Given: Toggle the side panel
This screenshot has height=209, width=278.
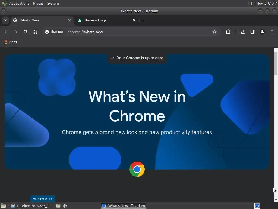Looking at the screenshot, I should click(252, 32).
